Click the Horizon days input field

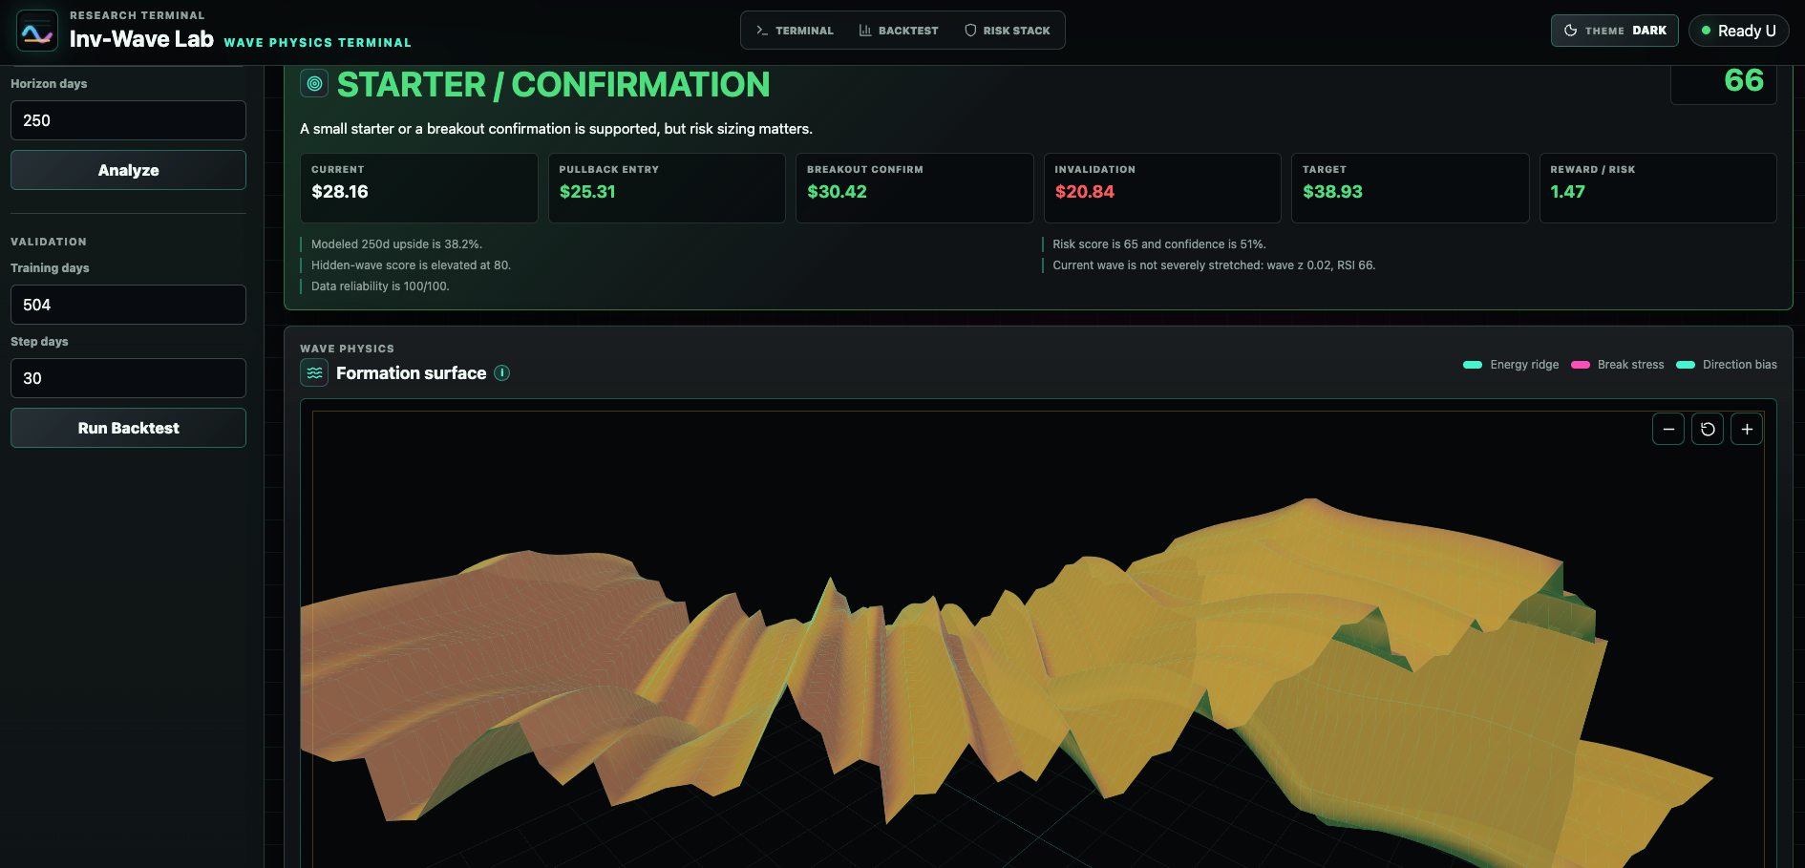128,120
